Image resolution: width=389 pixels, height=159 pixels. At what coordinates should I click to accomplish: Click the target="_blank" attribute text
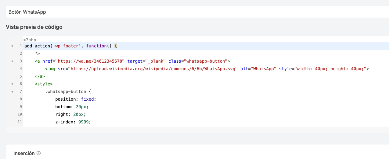[x=146, y=61]
